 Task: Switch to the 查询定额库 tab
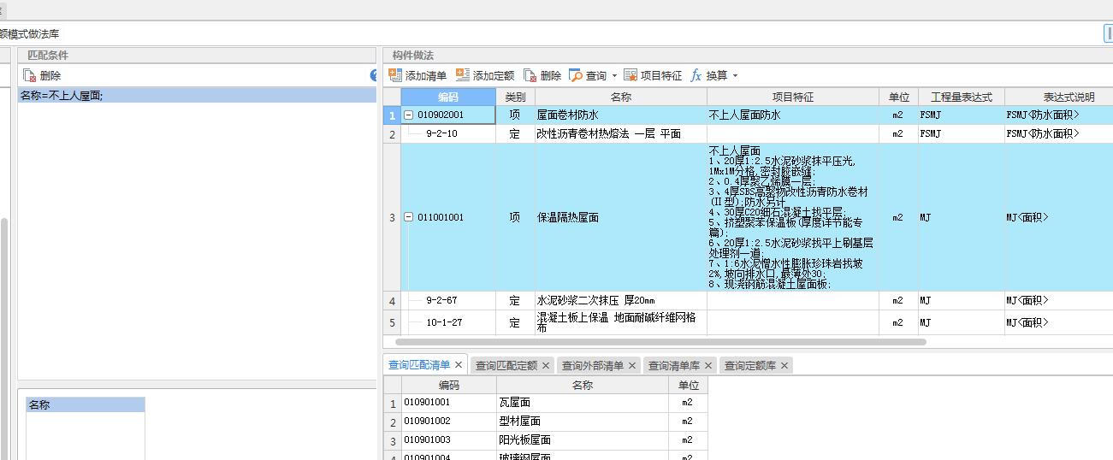tap(750, 365)
